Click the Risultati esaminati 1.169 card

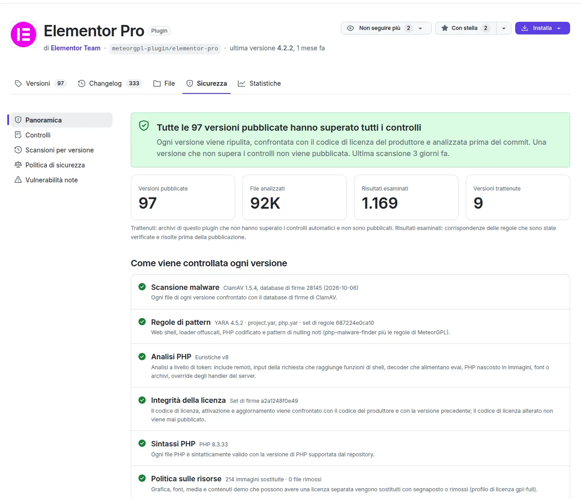(406, 197)
